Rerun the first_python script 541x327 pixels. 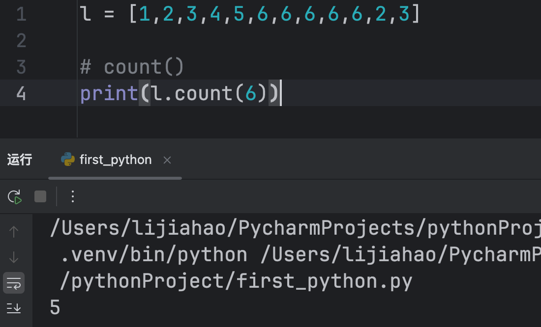(x=15, y=197)
